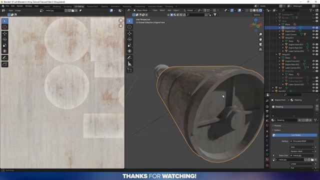This screenshot has height=180, width=320.
Task: Expand the Preview panel in material properties
Action: (277, 125)
